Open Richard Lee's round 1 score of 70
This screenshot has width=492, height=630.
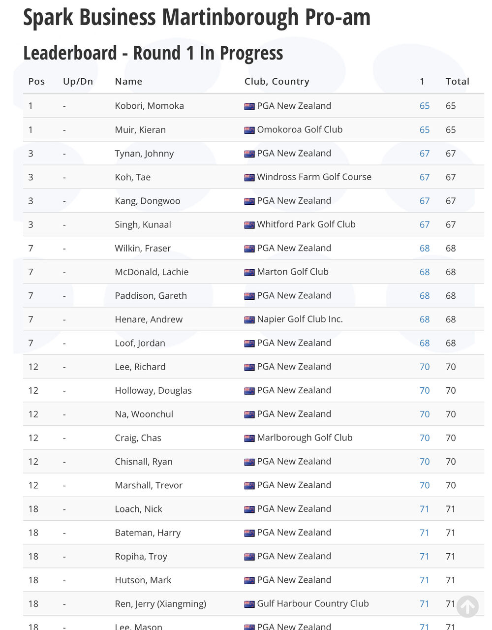425,367
